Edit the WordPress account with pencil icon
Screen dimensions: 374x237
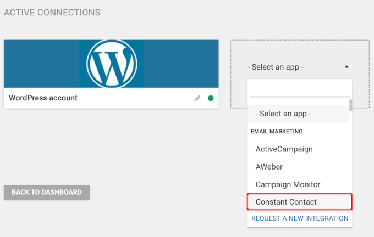coord(197,98)
